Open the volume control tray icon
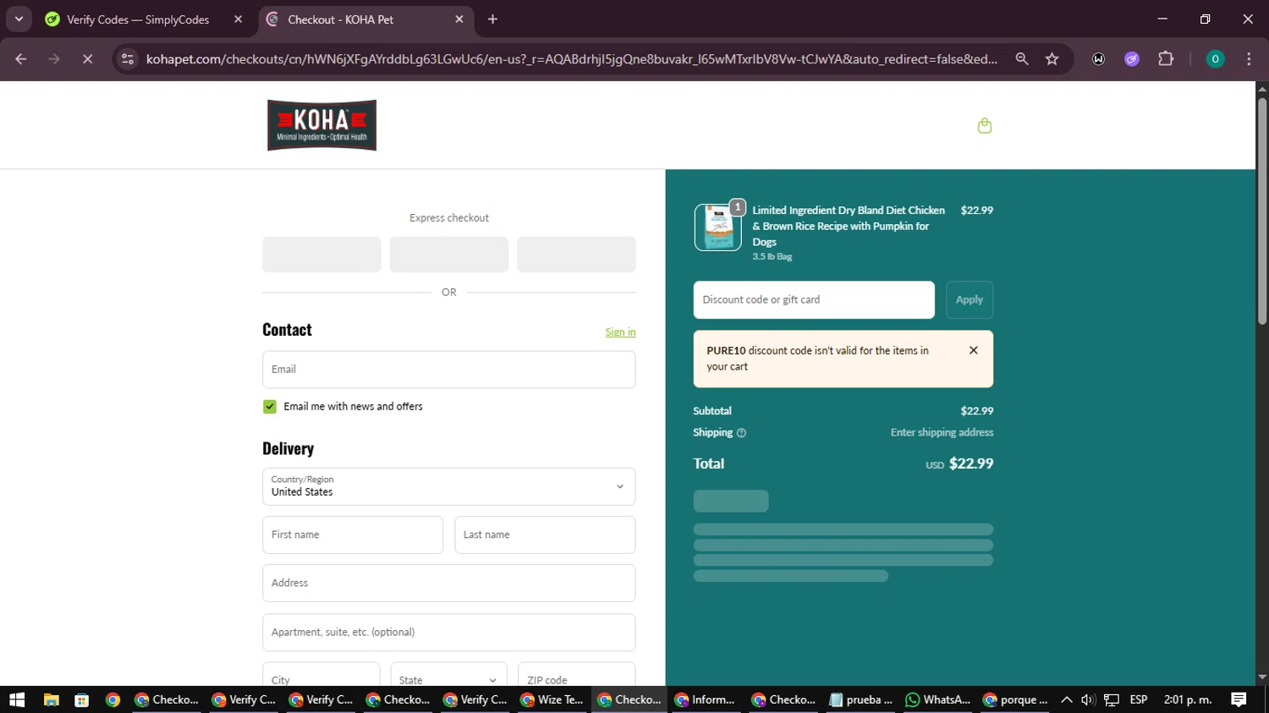Image resolution: width=1269 pixels, height=713 pixels. point(1088,699)
